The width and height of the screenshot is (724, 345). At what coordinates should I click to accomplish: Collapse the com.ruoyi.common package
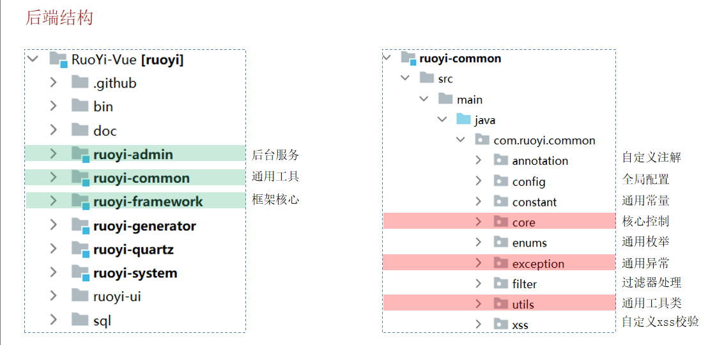[x=460, y=139]
